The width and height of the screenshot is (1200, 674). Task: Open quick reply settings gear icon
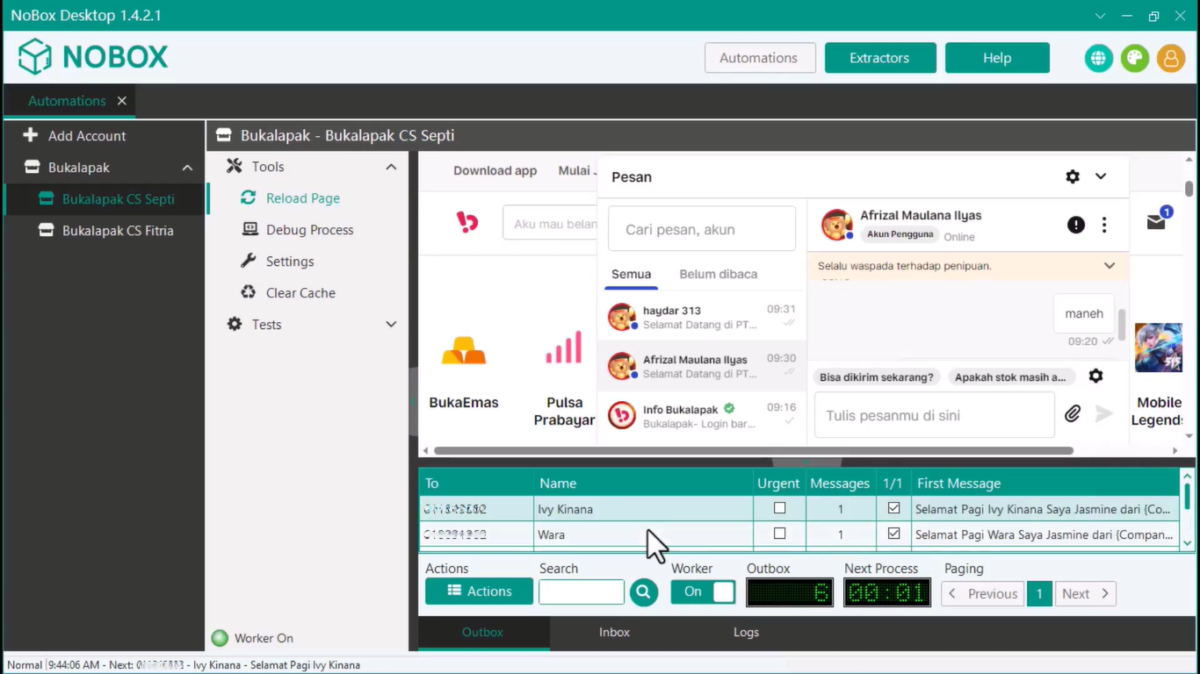[1095, 376]
